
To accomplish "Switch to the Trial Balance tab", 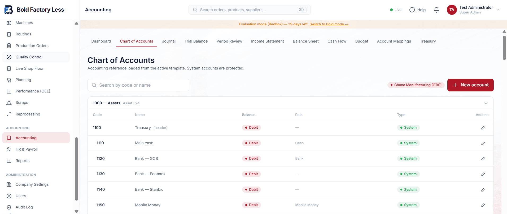I will coord(196,41).
